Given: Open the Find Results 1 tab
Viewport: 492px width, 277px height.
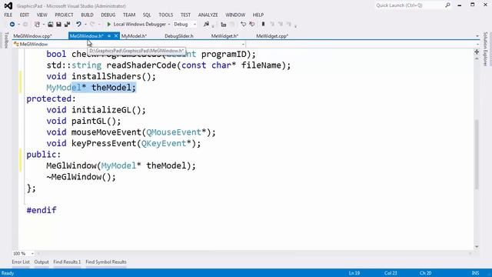Looking at the screenshot, I should [67, 262].
